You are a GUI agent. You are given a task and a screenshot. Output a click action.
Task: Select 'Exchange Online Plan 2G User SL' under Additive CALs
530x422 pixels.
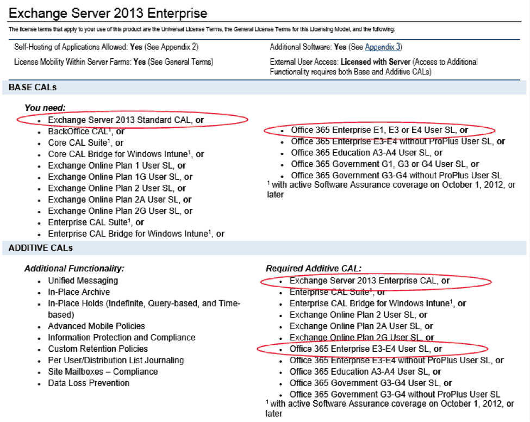(361, 338)
